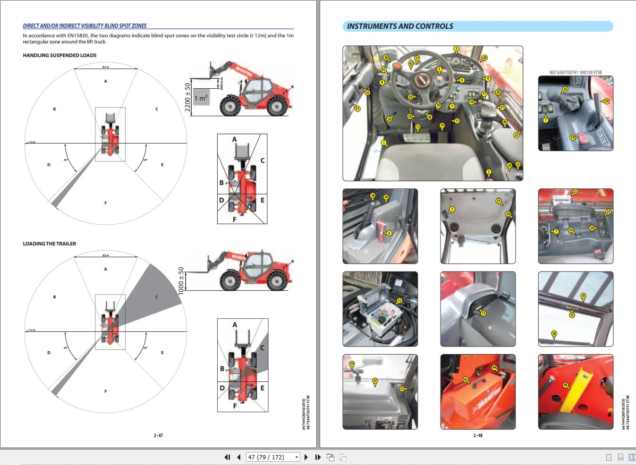Image resolution: width=636 pixels, height=465 pixels.
Task: Select the next view history icon
Action: [343, 457]
